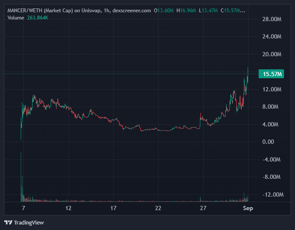
Task: Open the TradingView text link
Action: (29, 223)
